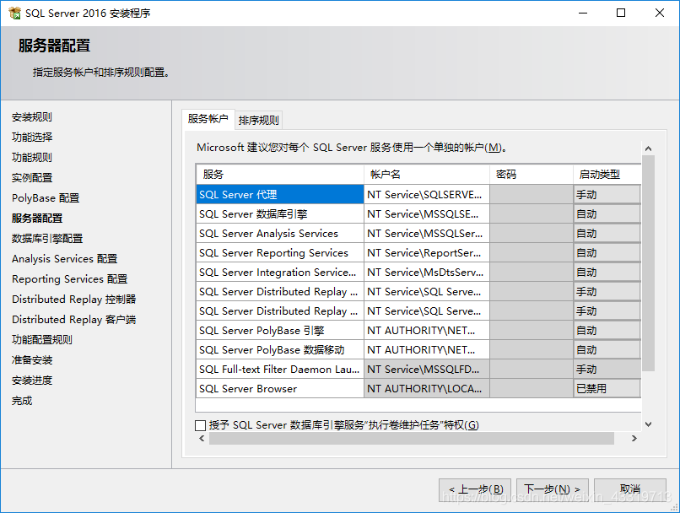Open startup type dropdown for Integration Services row
Screen dimensions: 680x513
(x=607, y=273)
